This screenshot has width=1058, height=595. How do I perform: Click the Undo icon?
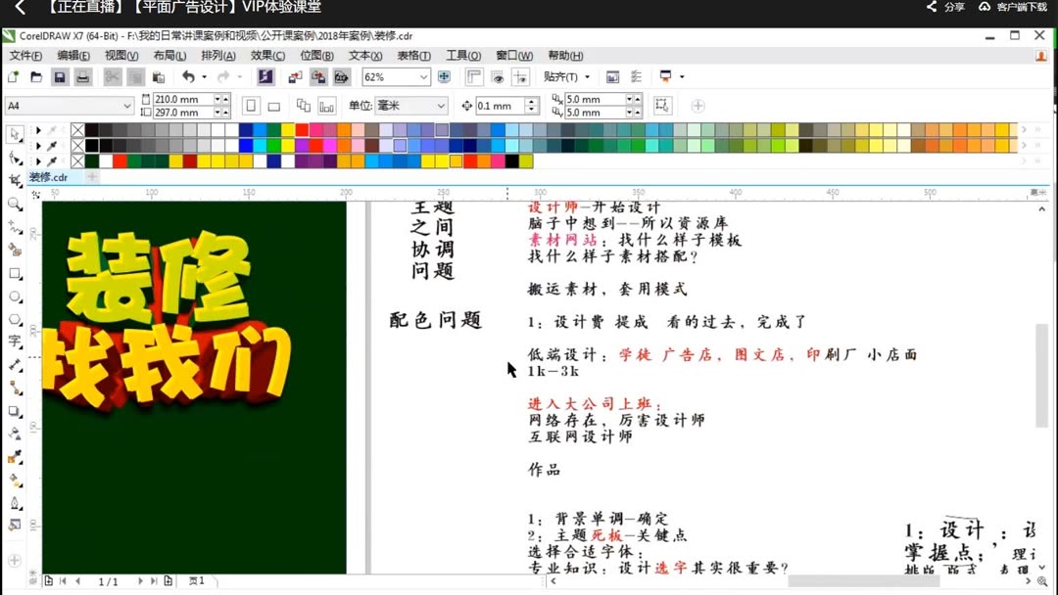click(190, 76)
